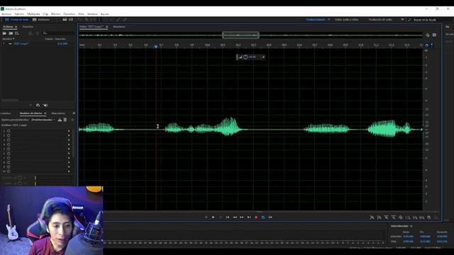
Task: Save the effects rack preset icon
Action: click(60, 120)
